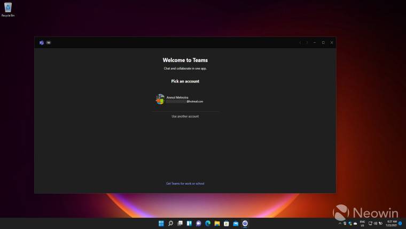Open the notification badge beside the clock
The width and height of the screenshot is (406, 229).
pos(400,223)
